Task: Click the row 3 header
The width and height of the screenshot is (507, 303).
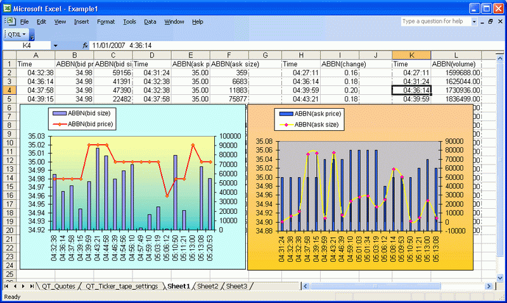Action: [9, 82]
